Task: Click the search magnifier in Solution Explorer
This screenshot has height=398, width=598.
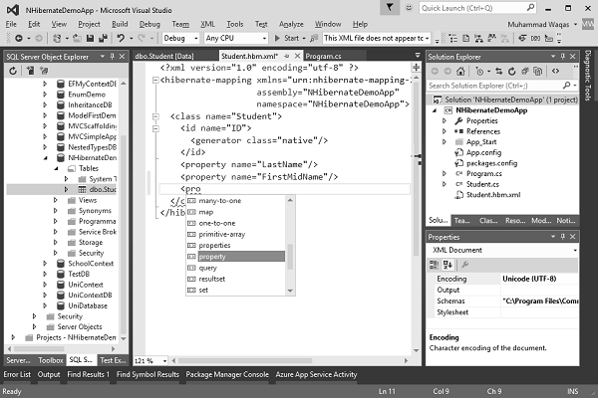Action: pyautogui.click(x=567, y=86)
